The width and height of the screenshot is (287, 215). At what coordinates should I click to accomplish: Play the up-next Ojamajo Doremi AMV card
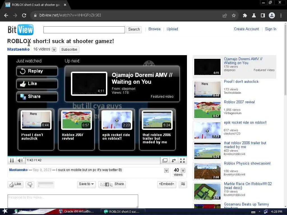pyautogui.click(x=122, y=84)
